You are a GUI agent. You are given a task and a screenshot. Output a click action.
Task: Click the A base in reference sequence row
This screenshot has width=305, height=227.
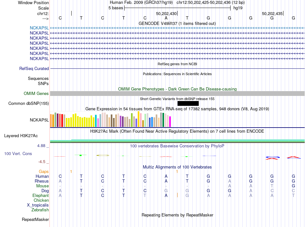click(166, 18)
